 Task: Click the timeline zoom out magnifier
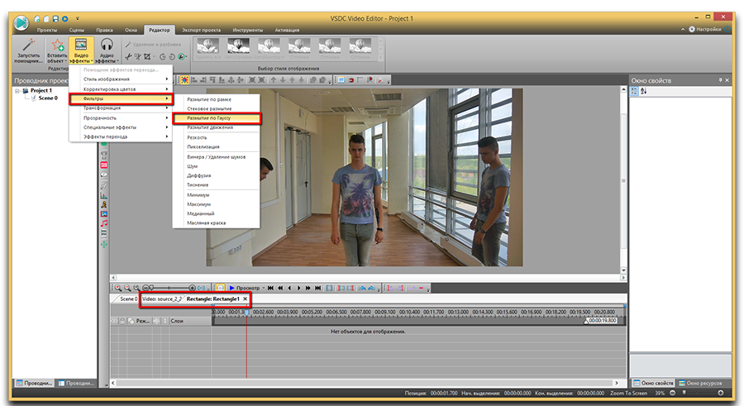(127, 288)
